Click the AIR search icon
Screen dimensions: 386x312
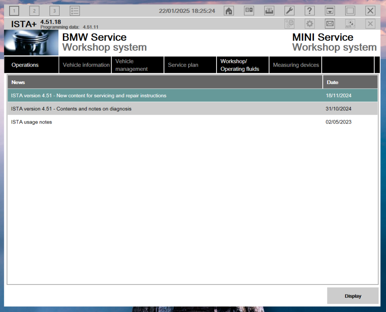(350, 24)
